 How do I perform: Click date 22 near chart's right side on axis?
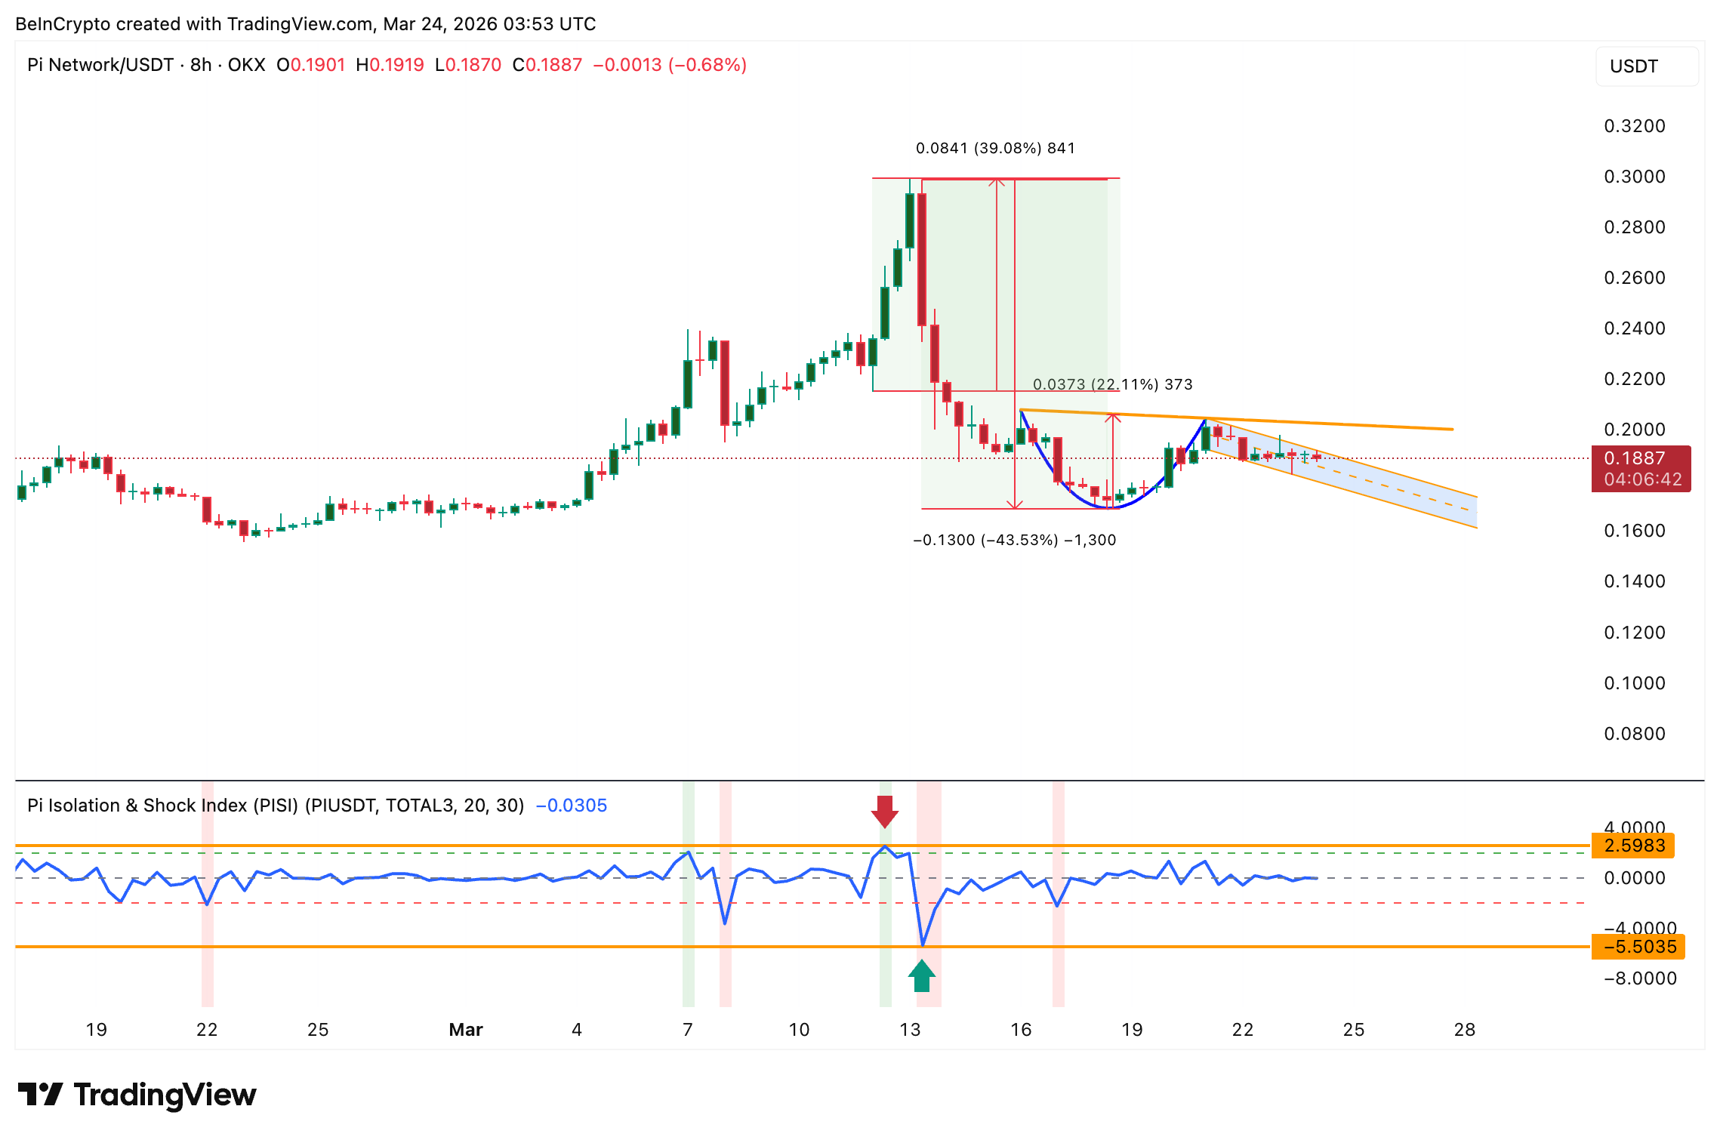coord(1242,1030)
